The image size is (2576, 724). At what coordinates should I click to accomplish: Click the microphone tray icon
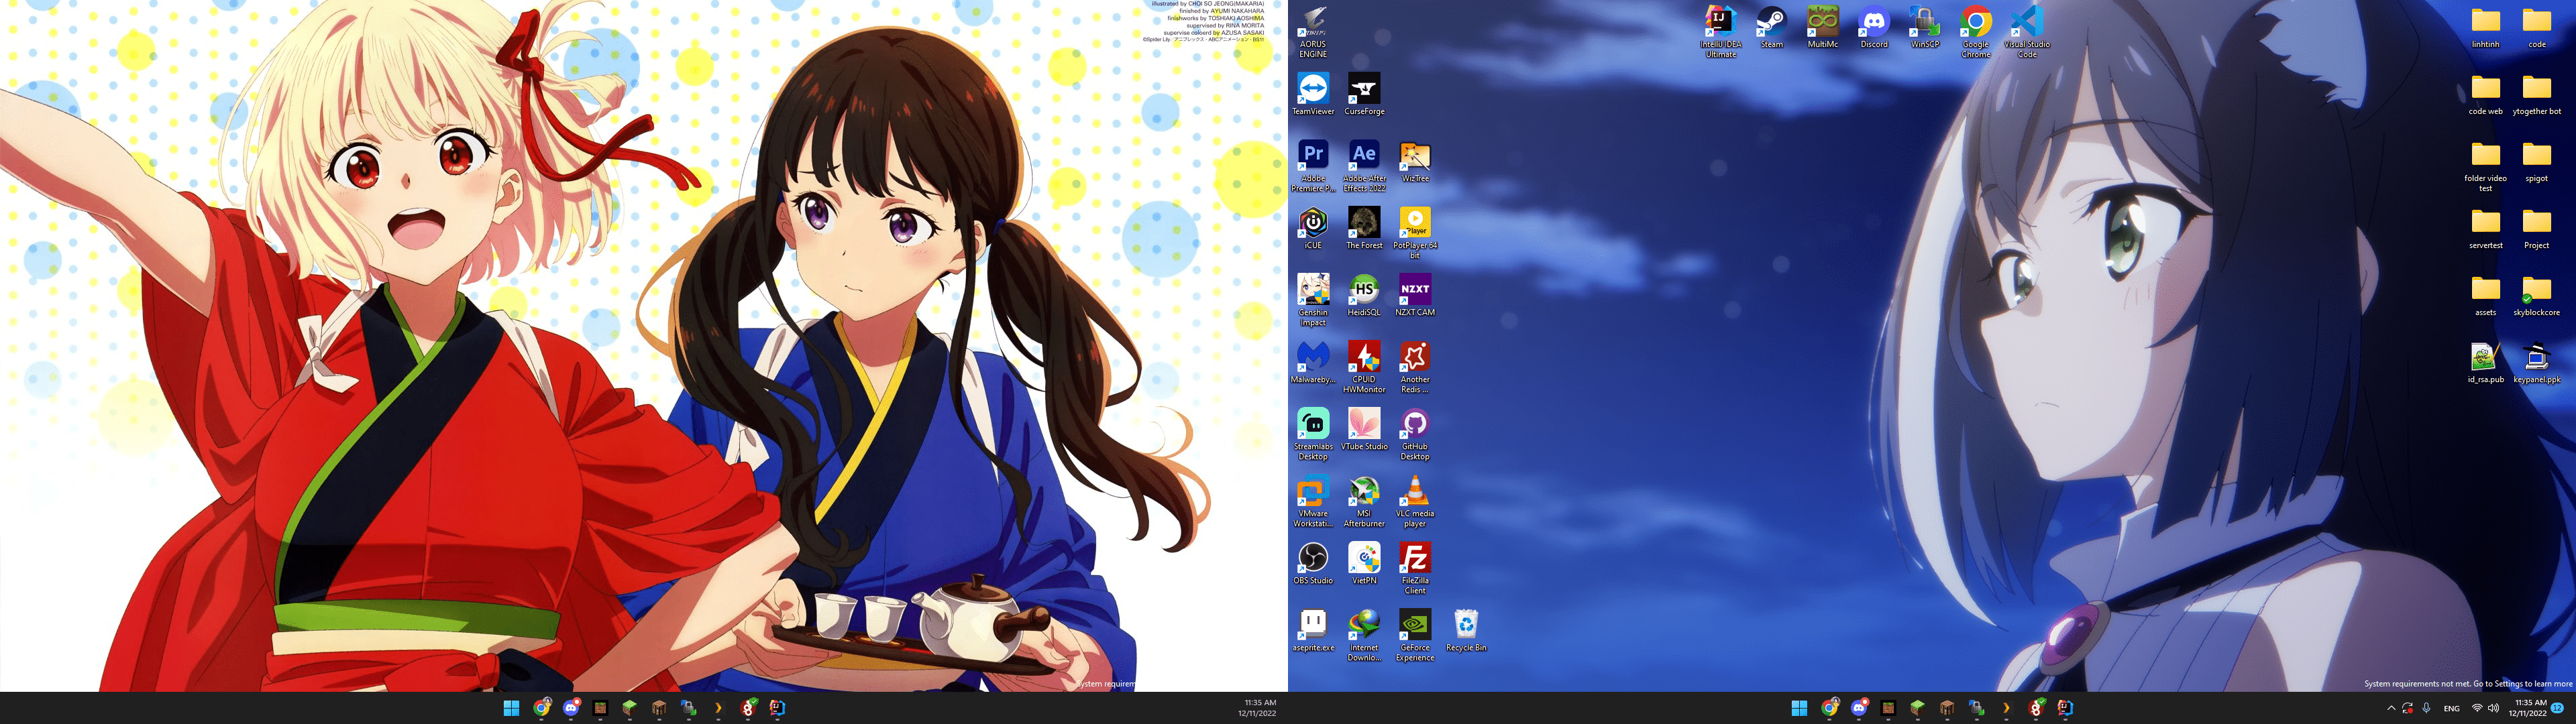(2426, 708)
